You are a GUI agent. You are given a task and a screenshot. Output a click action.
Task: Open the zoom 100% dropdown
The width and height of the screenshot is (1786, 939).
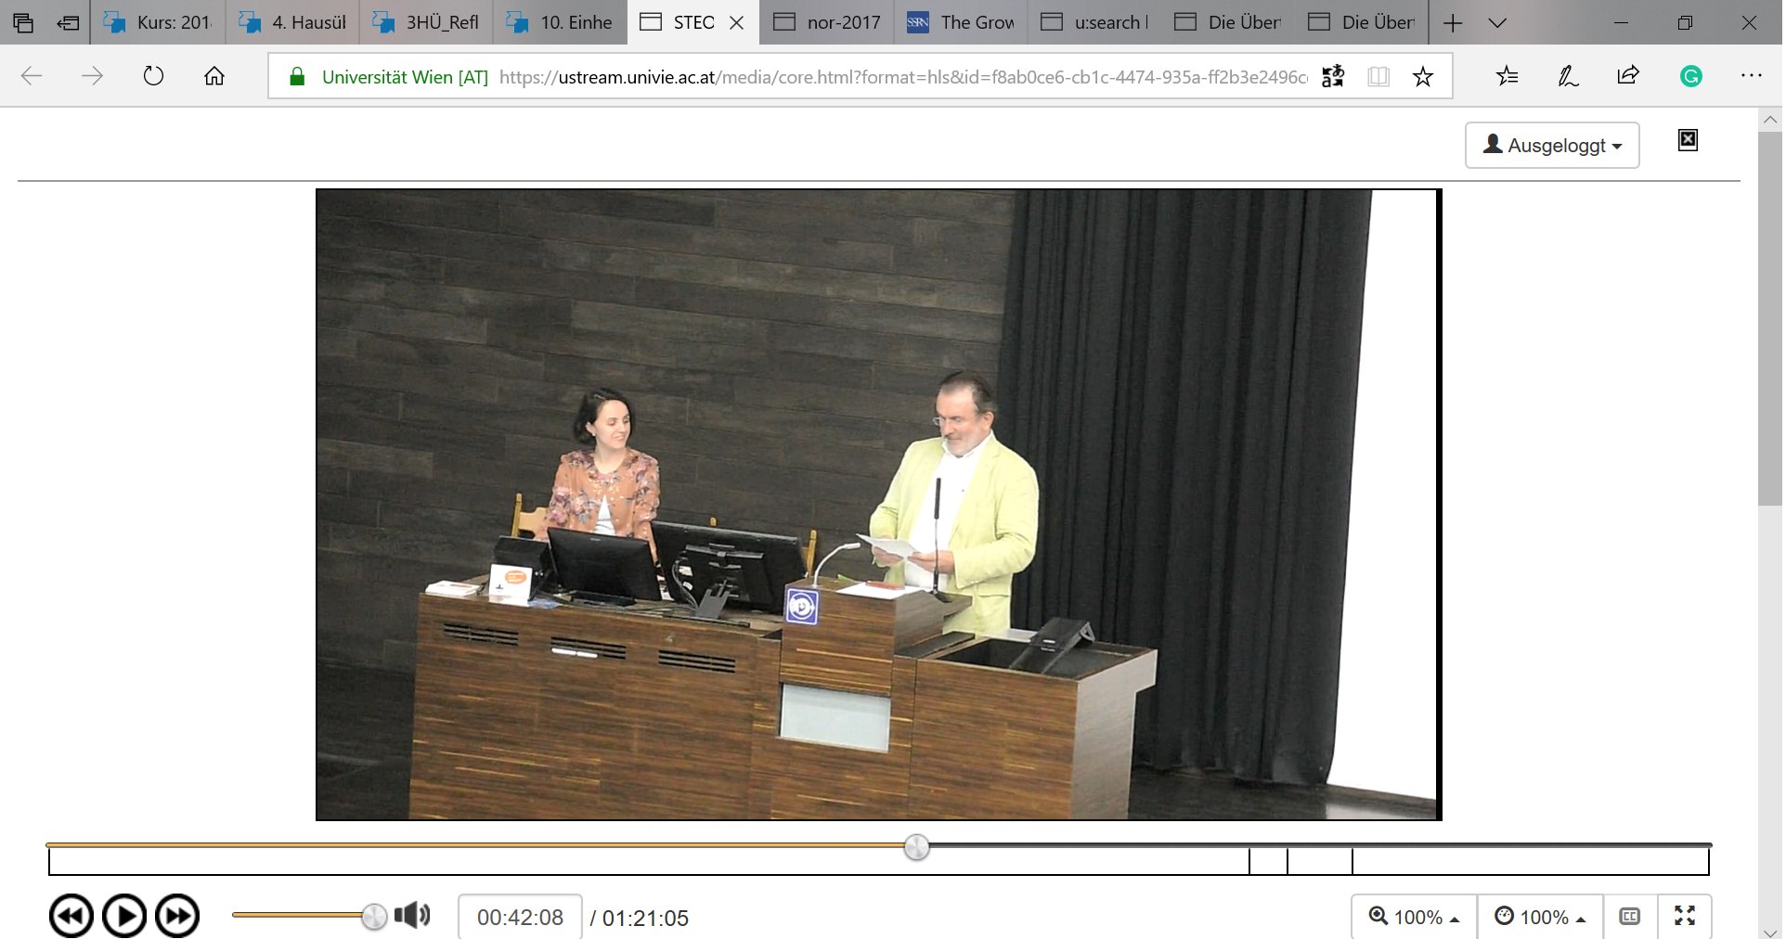tap(1414, 917)
